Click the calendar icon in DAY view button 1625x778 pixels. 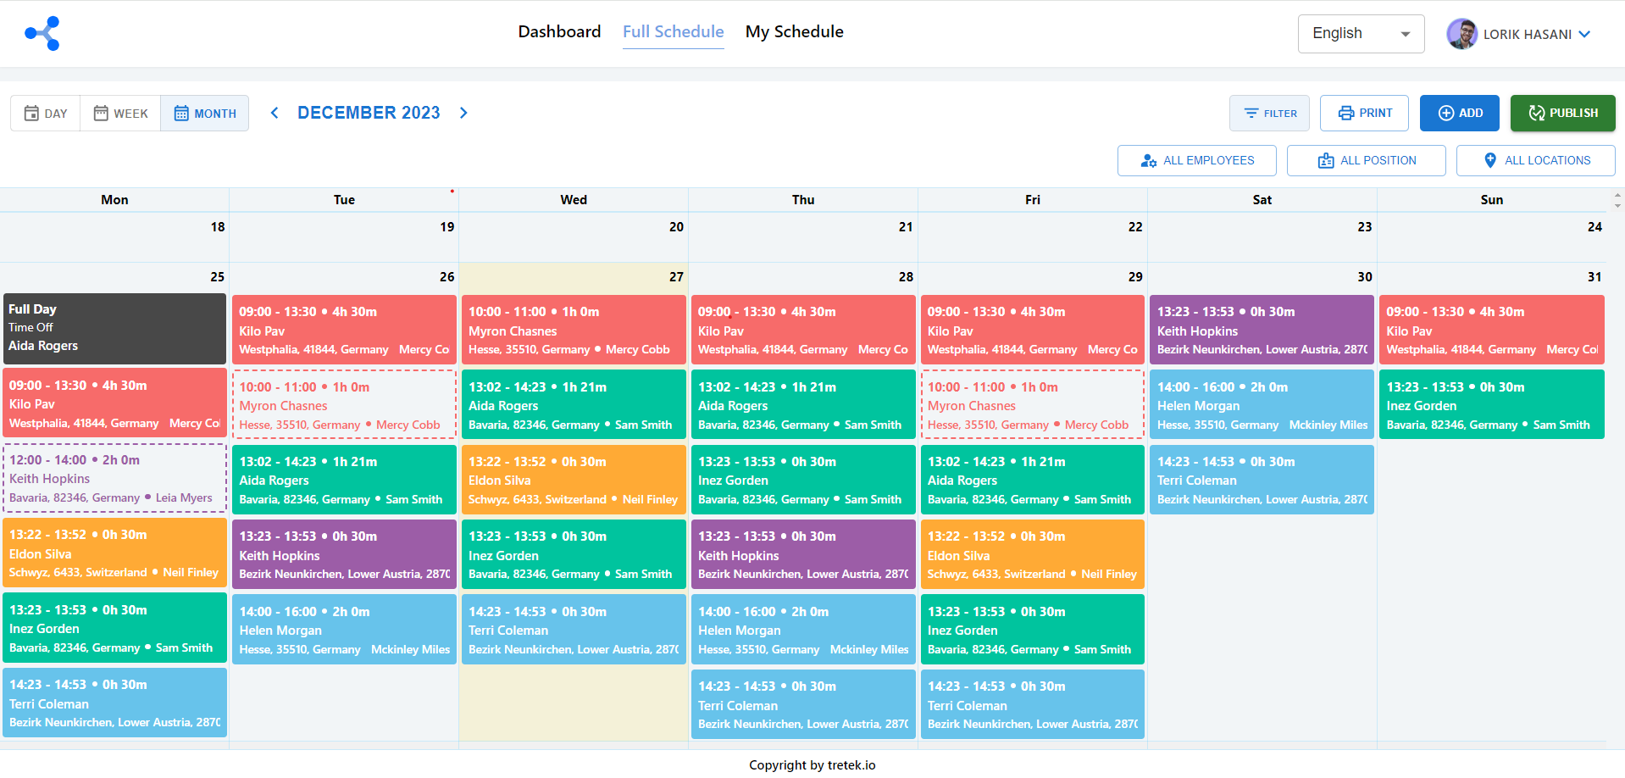[31, 114]
